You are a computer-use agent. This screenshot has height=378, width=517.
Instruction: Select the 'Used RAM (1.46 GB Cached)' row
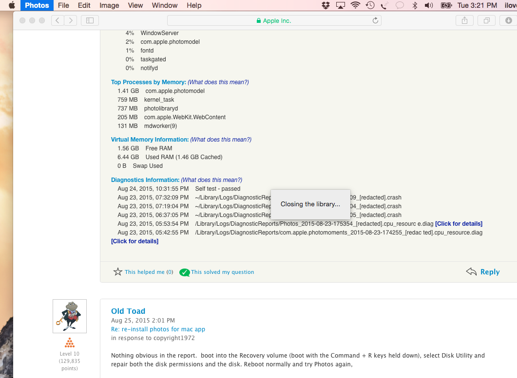[x=170, y=157]
